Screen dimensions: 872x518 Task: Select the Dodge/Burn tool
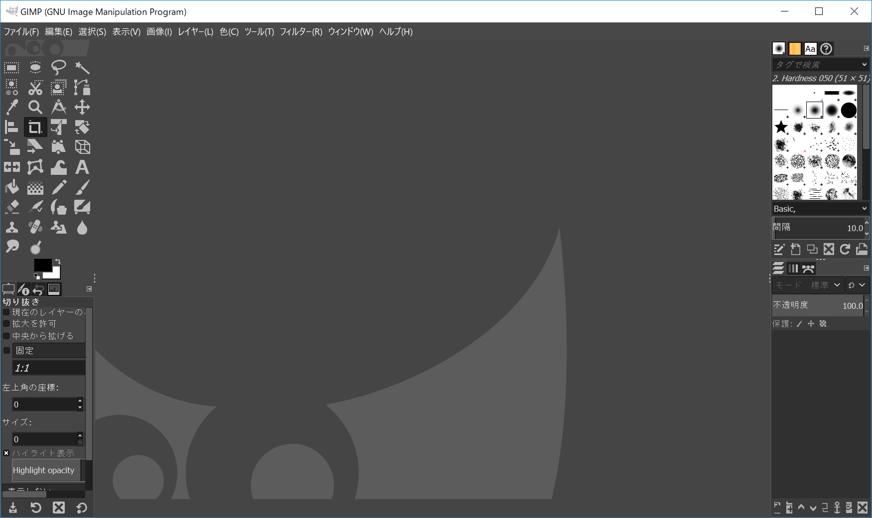35,247
